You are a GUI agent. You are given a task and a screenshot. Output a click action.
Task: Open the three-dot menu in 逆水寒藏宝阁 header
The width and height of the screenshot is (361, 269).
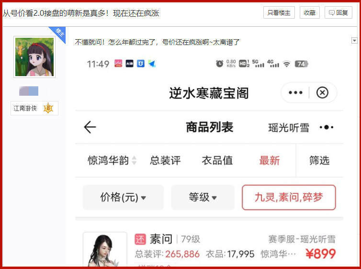pyautogui.click(x=295, y=93)
